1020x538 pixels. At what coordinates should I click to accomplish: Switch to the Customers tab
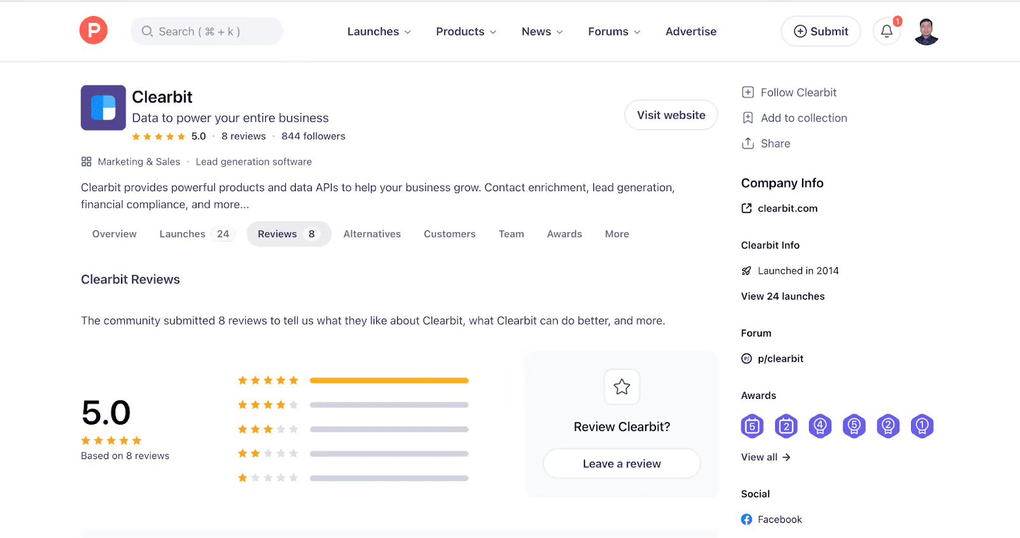point(449,233)
